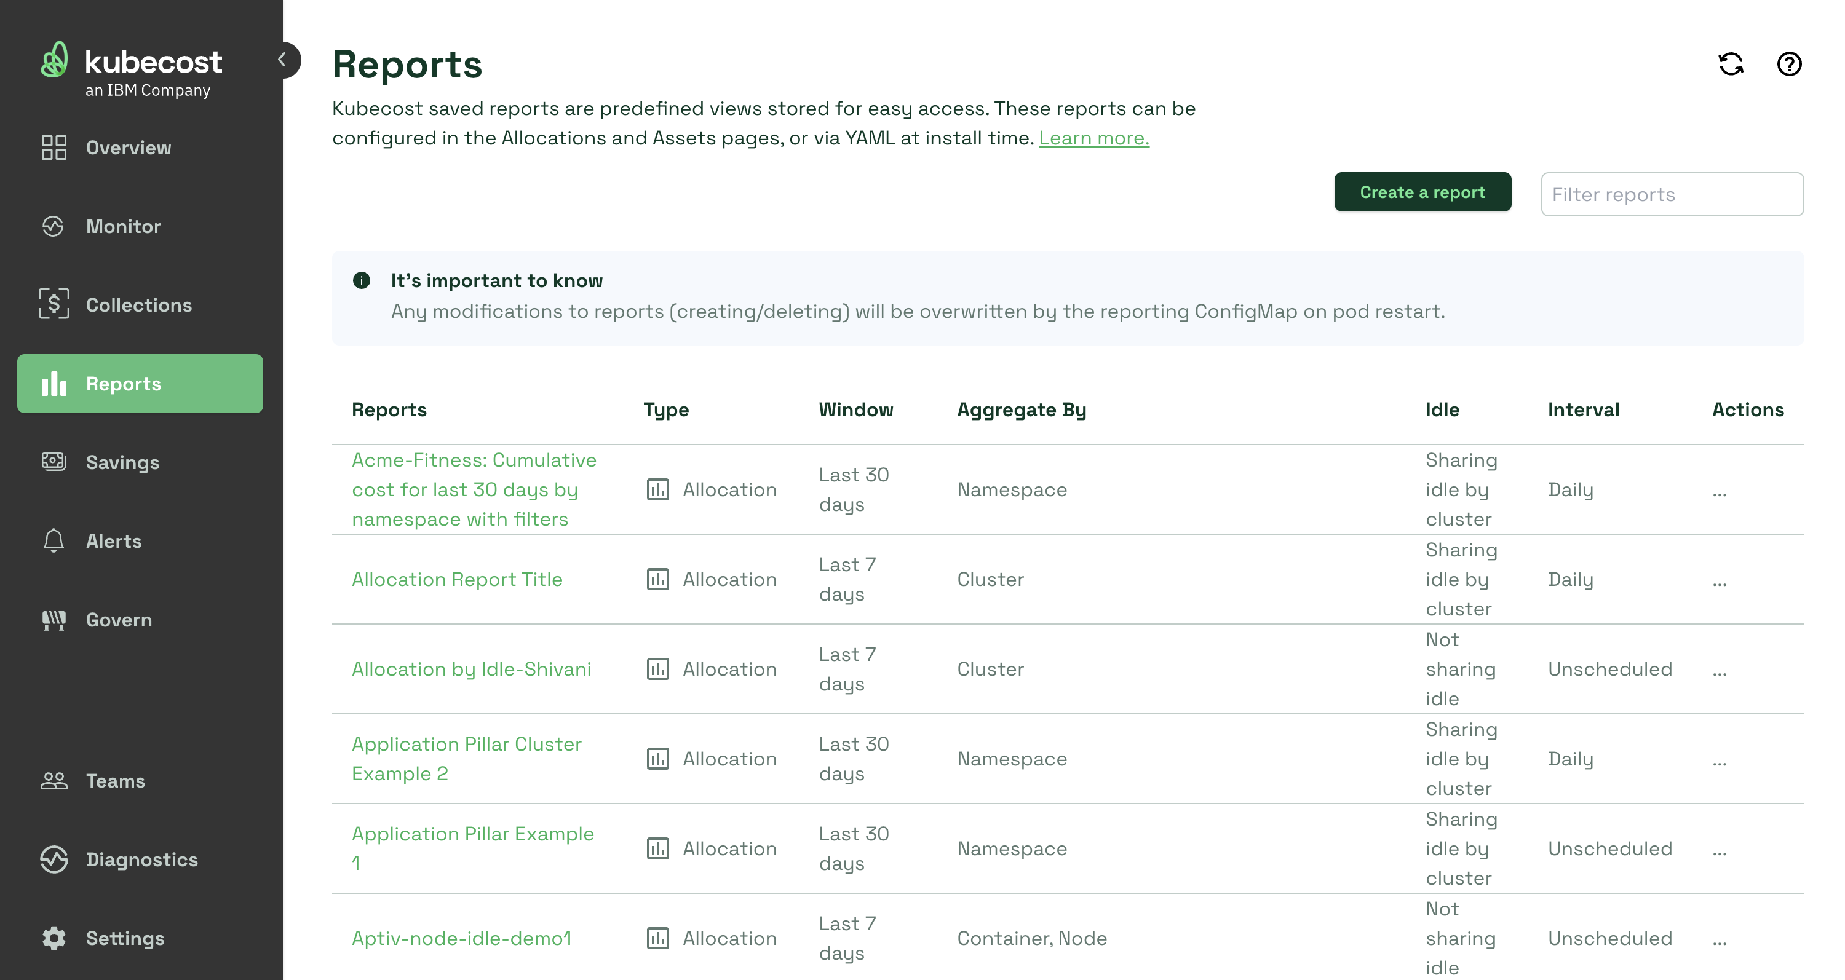1845x980 pixels.
Task: Click the Savings cash icon
Action: tap(54, 462)
